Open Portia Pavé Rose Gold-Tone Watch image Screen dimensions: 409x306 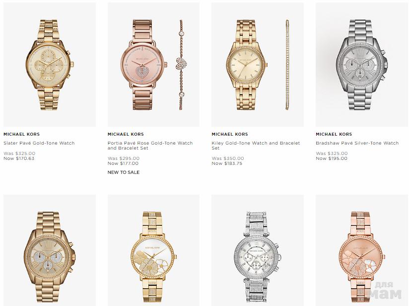[x=153, y=64]
